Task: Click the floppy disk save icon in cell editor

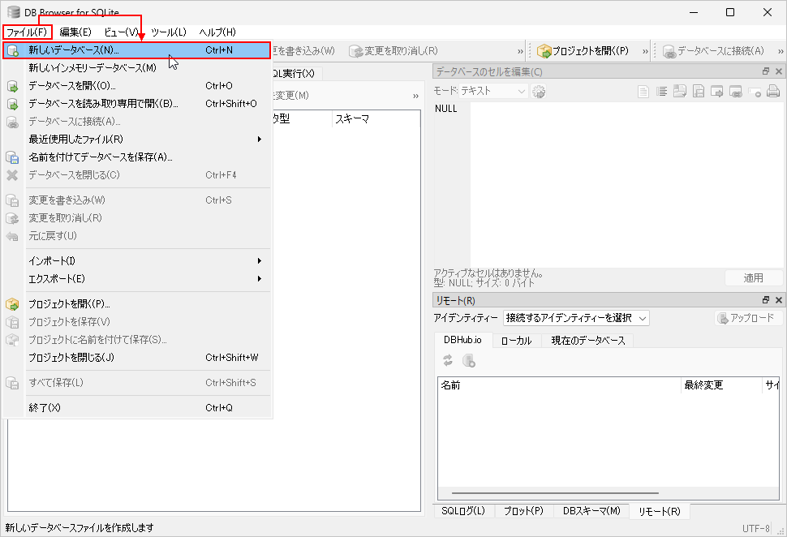Action: tap(699, 92)
